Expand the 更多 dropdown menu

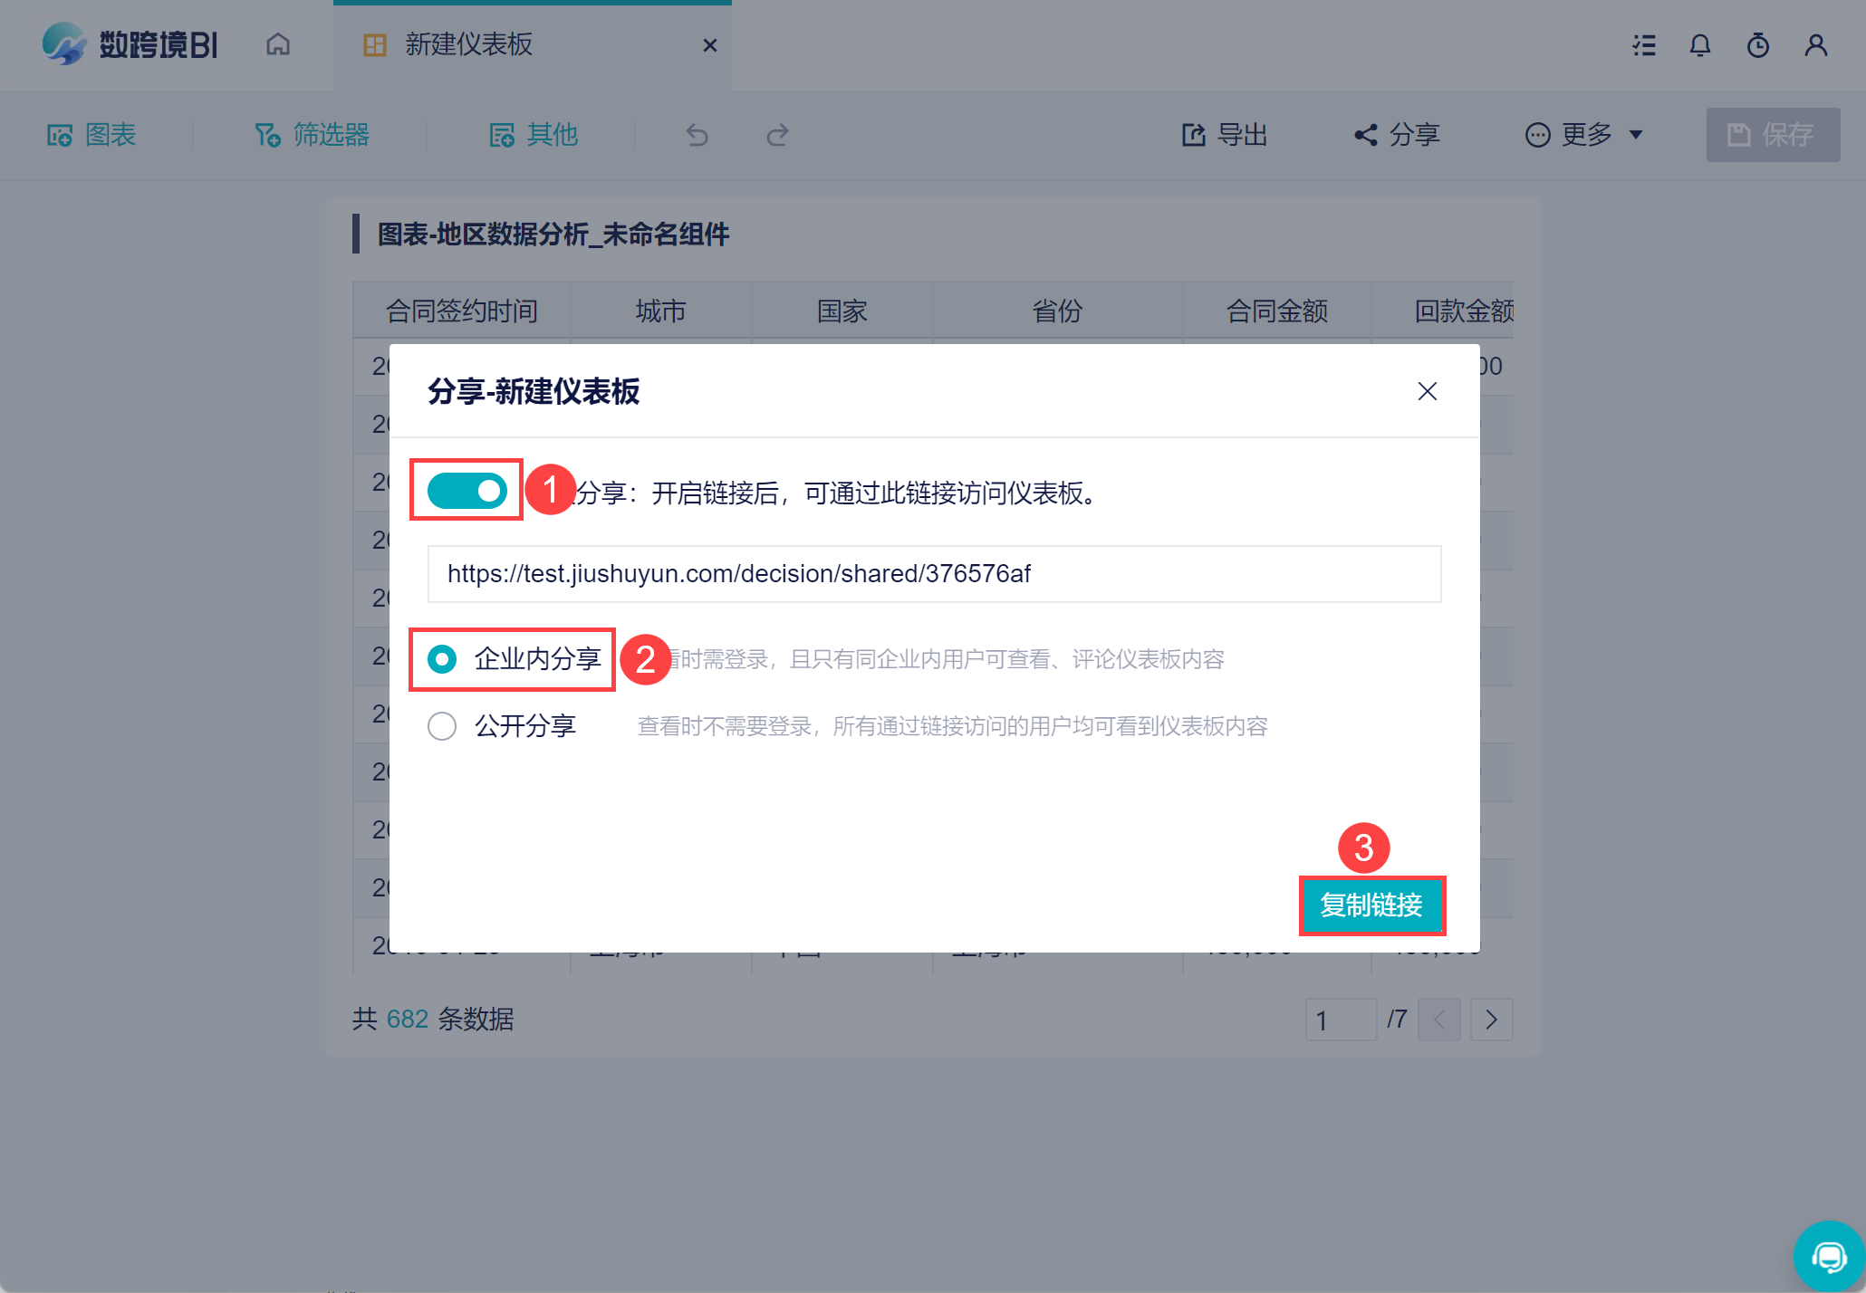pos(1584,136)
